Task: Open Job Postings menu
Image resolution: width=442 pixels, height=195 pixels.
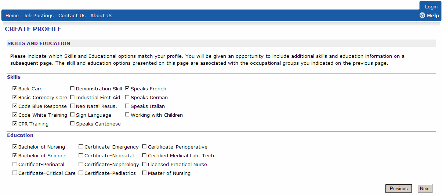Action: click(x=39, y=15)
